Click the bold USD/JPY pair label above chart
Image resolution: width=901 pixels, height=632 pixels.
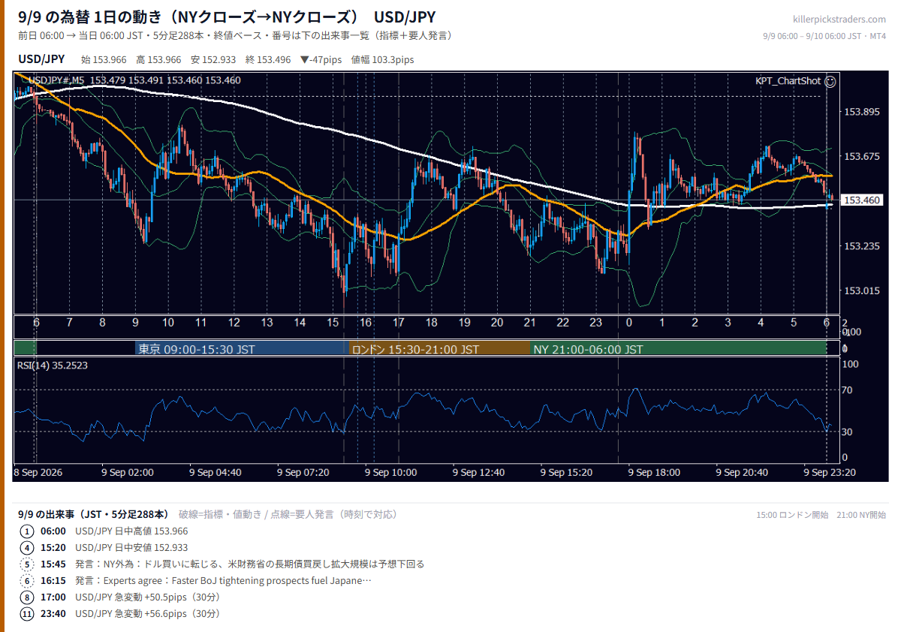pyautogui.click(x=41, y=59)
